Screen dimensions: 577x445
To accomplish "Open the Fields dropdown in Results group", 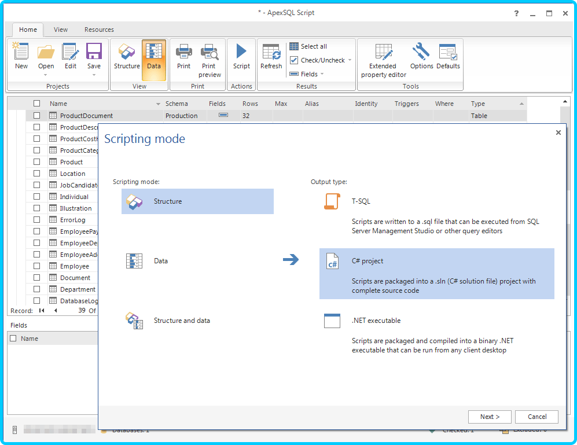I will coord(322,74).
